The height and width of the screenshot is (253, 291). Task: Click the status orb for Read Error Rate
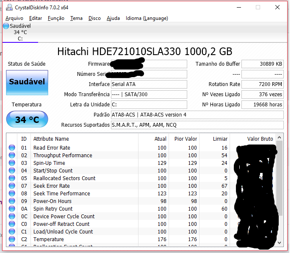click(x=12, y=147)
